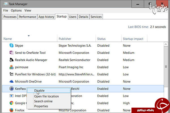Select the Send to OneNote Tool name

pos(30,53)
